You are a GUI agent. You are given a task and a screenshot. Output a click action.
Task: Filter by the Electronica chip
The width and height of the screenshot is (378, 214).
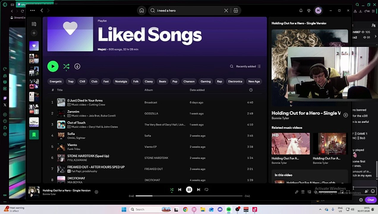235,81
